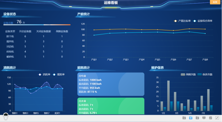Click the green 用水量 card

point(111,106)
